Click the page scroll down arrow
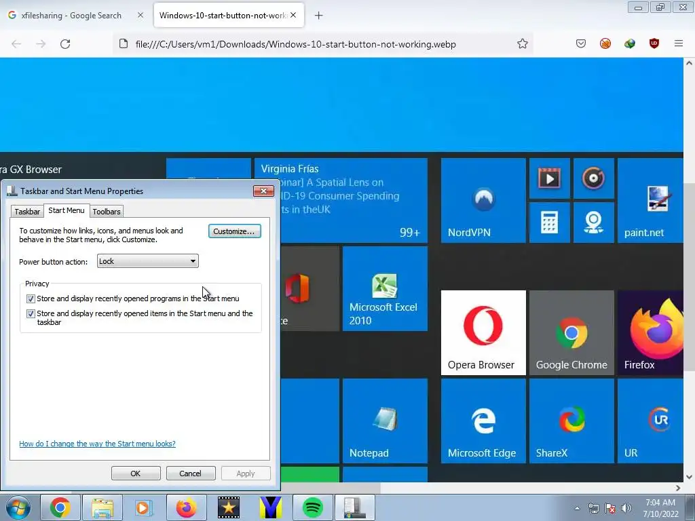This screenshot has width=695, height=521. coord(689,477)
